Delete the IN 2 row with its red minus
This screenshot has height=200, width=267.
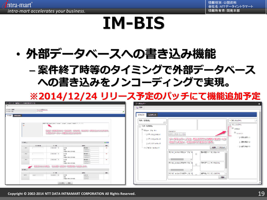pyautogui.click(x=106, y=154)
